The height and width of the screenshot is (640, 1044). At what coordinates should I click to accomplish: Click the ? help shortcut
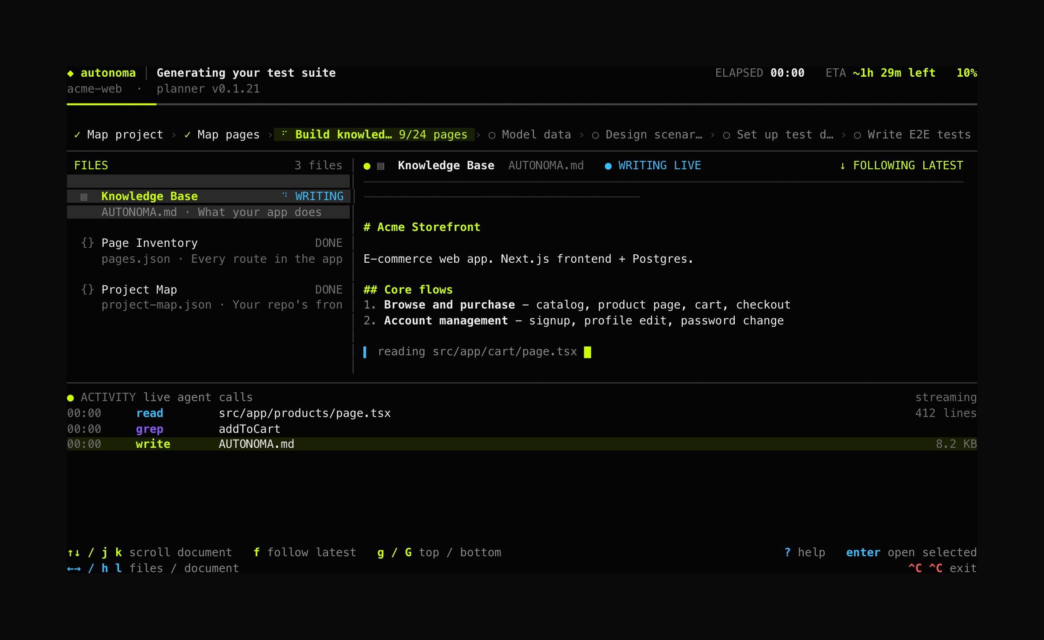click(x=805, y=553)
